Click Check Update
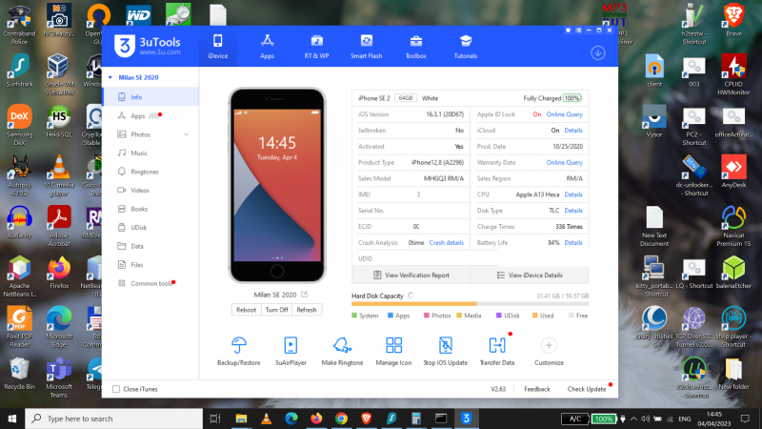 (587, 389)
